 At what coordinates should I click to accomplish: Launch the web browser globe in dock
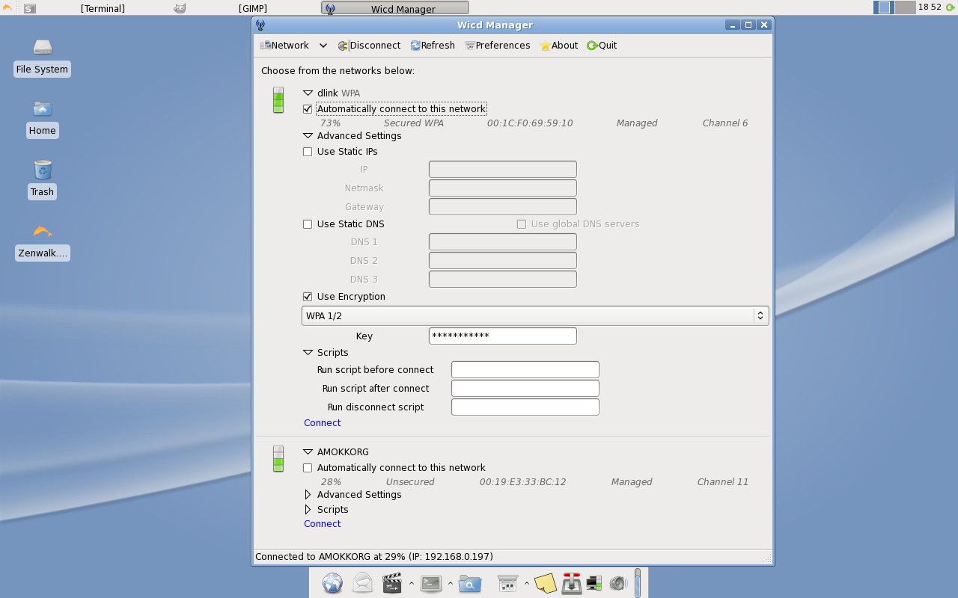[x=333, y=583]
